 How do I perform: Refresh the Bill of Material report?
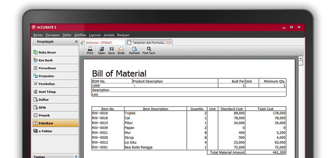click(134, 50)
